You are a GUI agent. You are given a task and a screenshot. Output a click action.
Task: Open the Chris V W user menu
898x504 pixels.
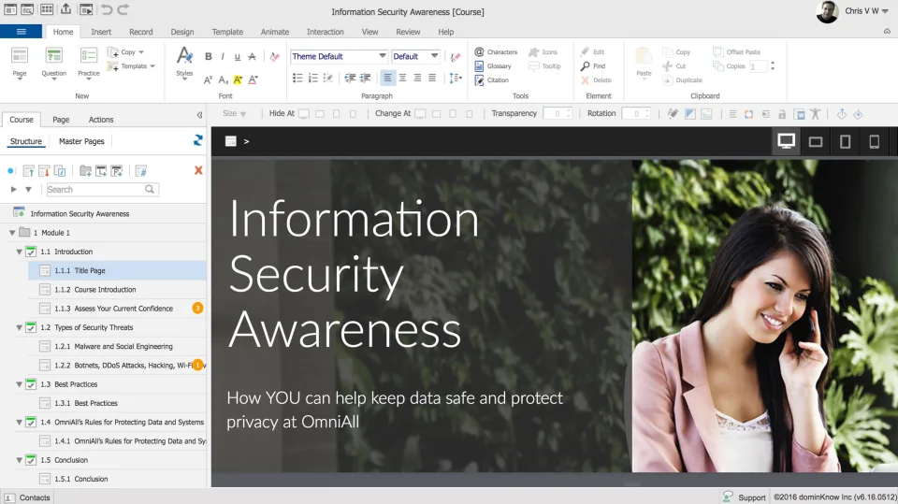pos(866,11)
